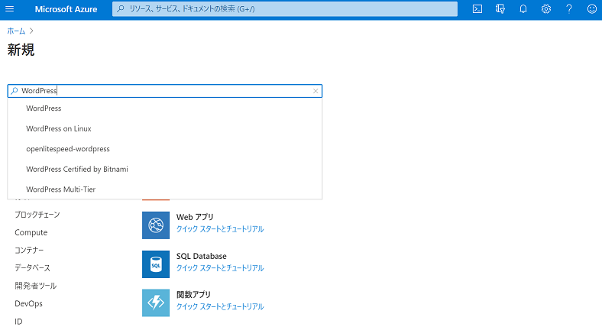Image resolution: width=602 pixels, height=327 pixels.
Task: Open コンテナー category
Action: pyautogui.click(x=29, y=251)
